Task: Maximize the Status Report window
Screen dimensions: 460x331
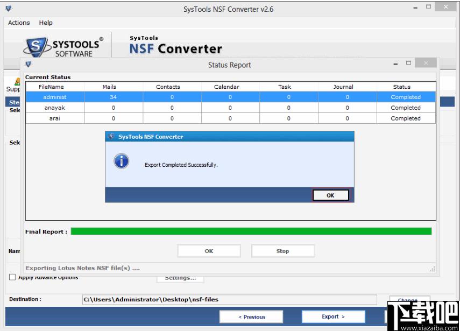Action: click(x=409, y=63)
